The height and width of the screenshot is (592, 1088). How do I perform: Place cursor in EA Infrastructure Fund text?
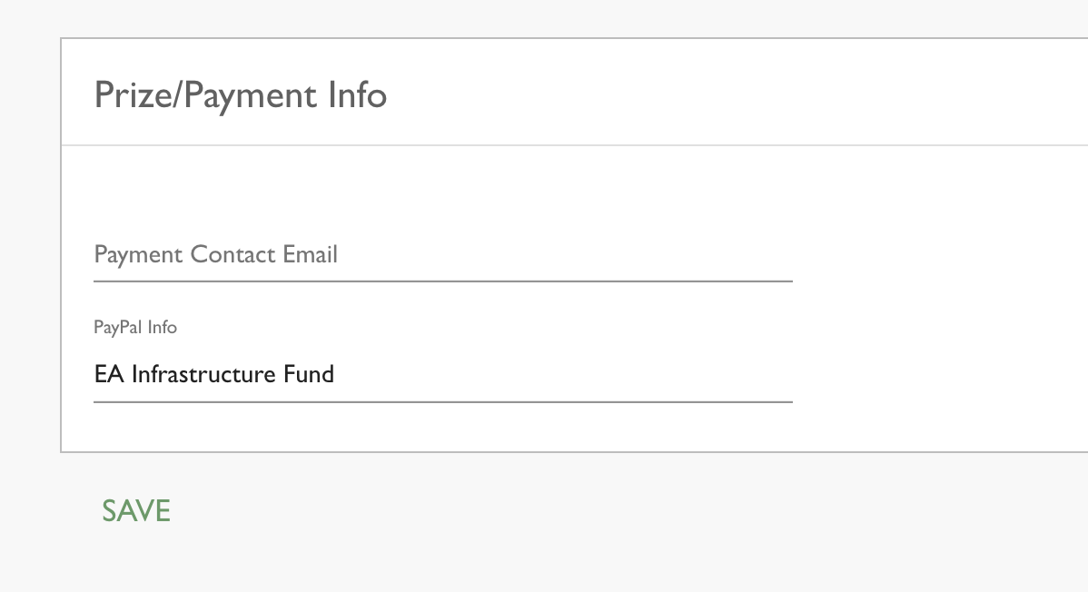tap(214, 374)
